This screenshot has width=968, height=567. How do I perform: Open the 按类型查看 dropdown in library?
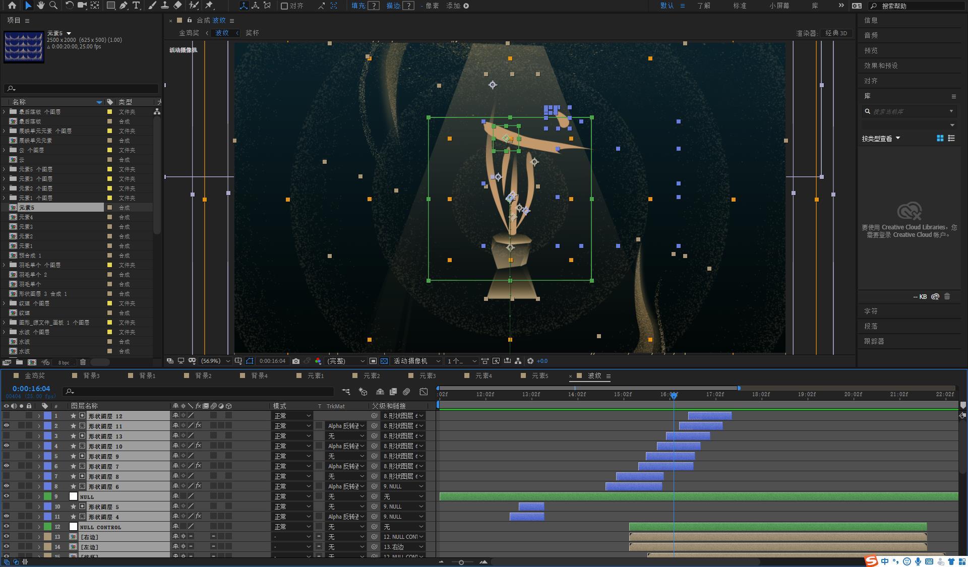(x=881, y=139)
